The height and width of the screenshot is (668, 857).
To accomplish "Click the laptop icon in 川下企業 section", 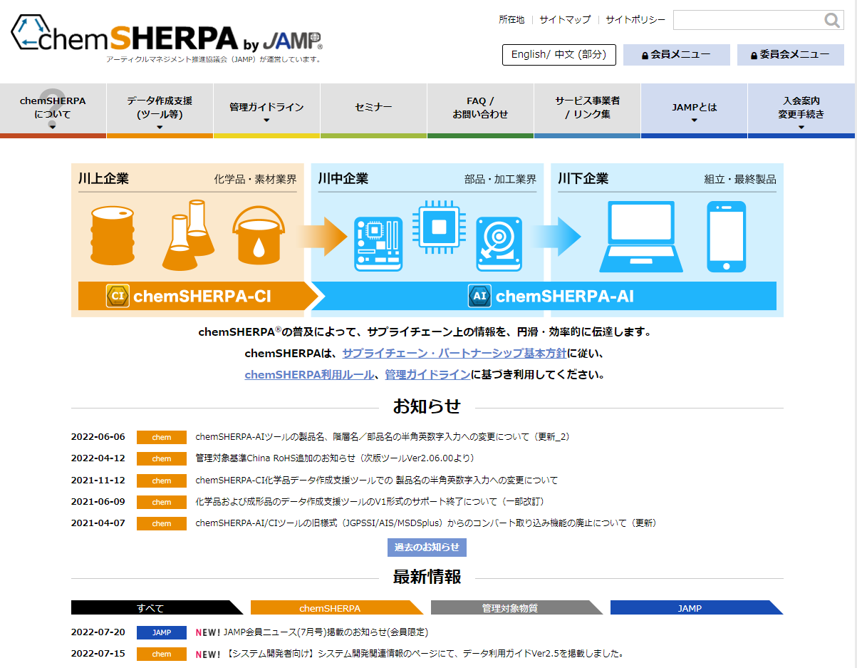I will point(640,236).
